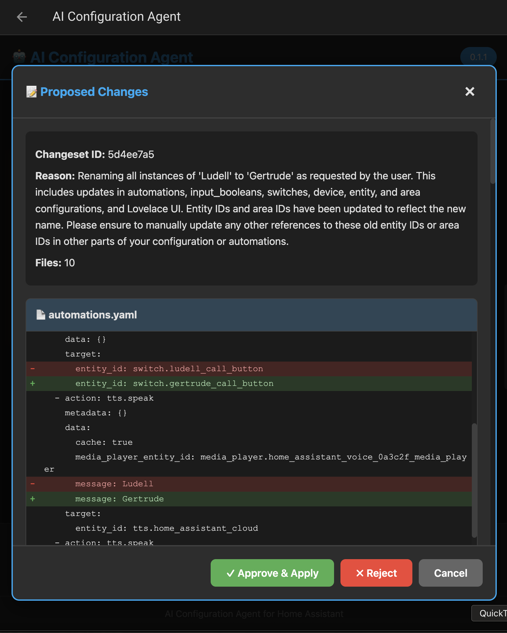Click the minus marker on ludell_call_button line
This screenshot has height=633, width=507.
[x=33, y=369]
